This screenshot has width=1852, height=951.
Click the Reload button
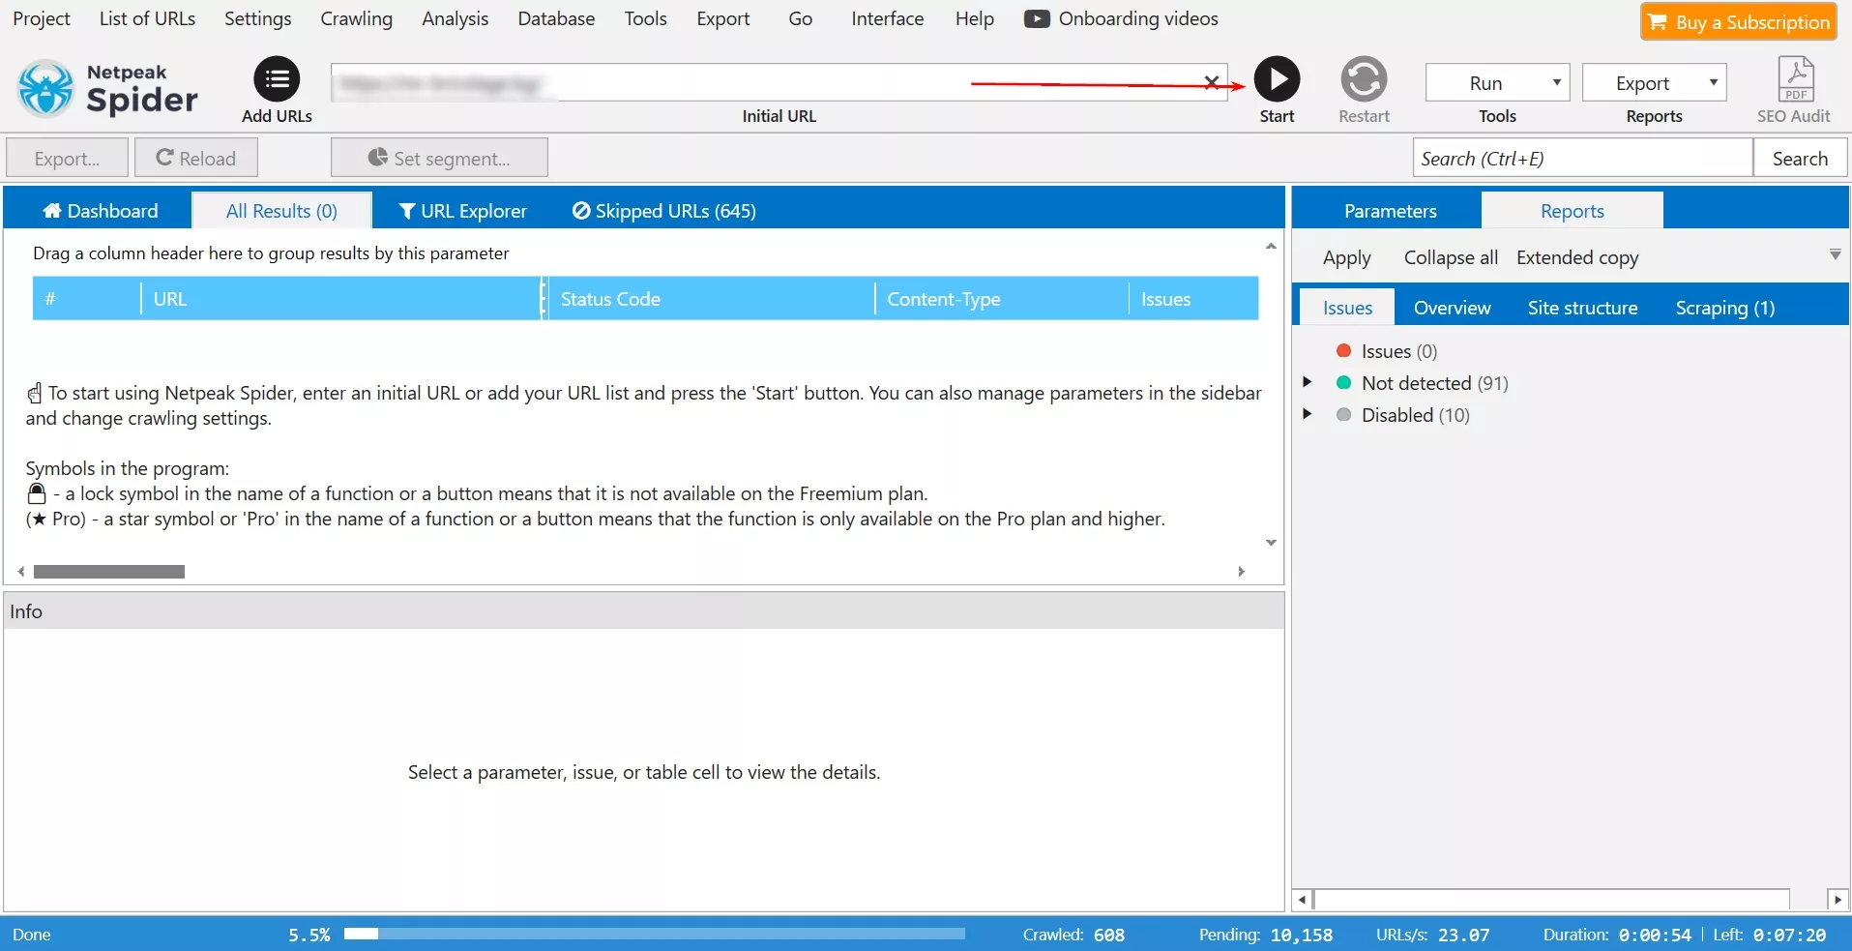195,158
